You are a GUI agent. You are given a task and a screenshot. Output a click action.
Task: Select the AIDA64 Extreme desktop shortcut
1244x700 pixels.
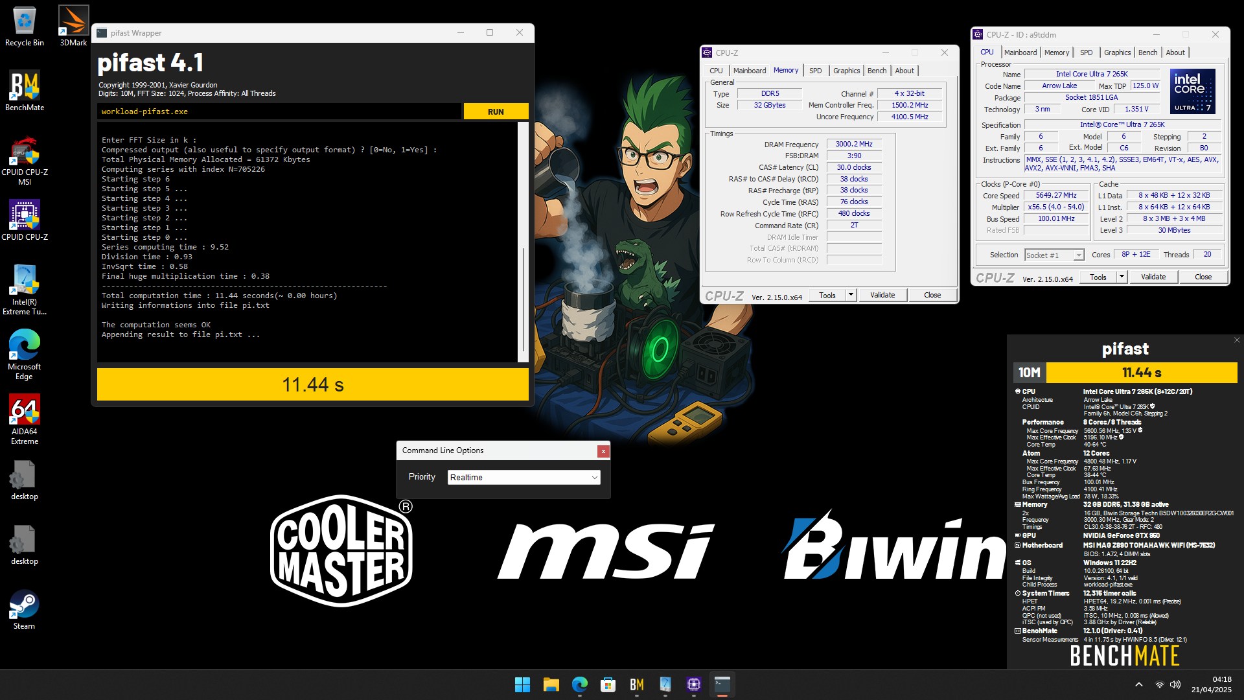24,419
